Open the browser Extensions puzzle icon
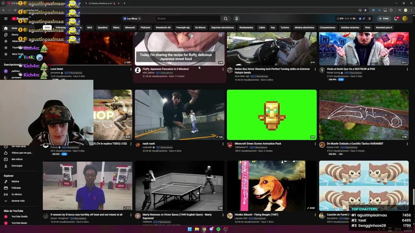 391,10
